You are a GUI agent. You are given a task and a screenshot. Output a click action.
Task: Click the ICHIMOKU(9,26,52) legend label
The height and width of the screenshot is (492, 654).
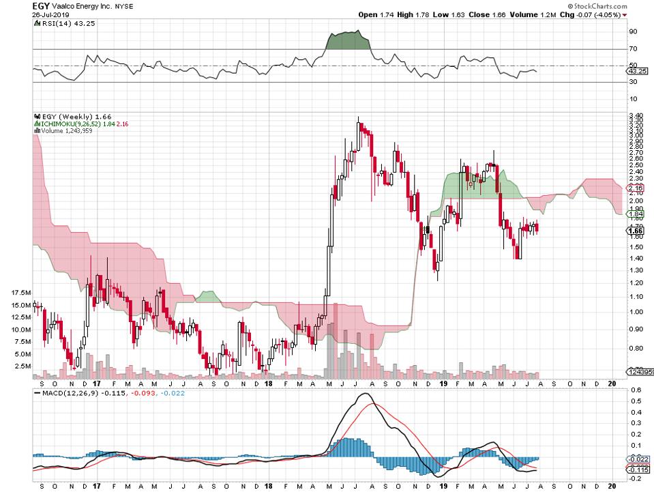70,124
